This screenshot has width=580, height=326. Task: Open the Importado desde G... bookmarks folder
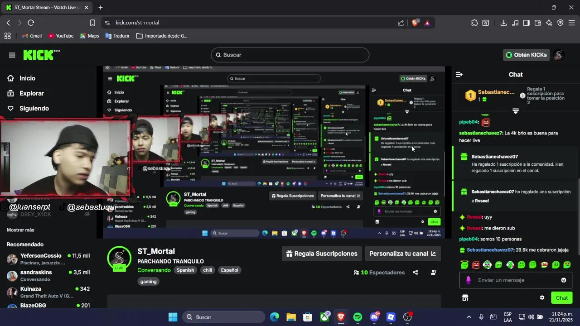[162, 36]
